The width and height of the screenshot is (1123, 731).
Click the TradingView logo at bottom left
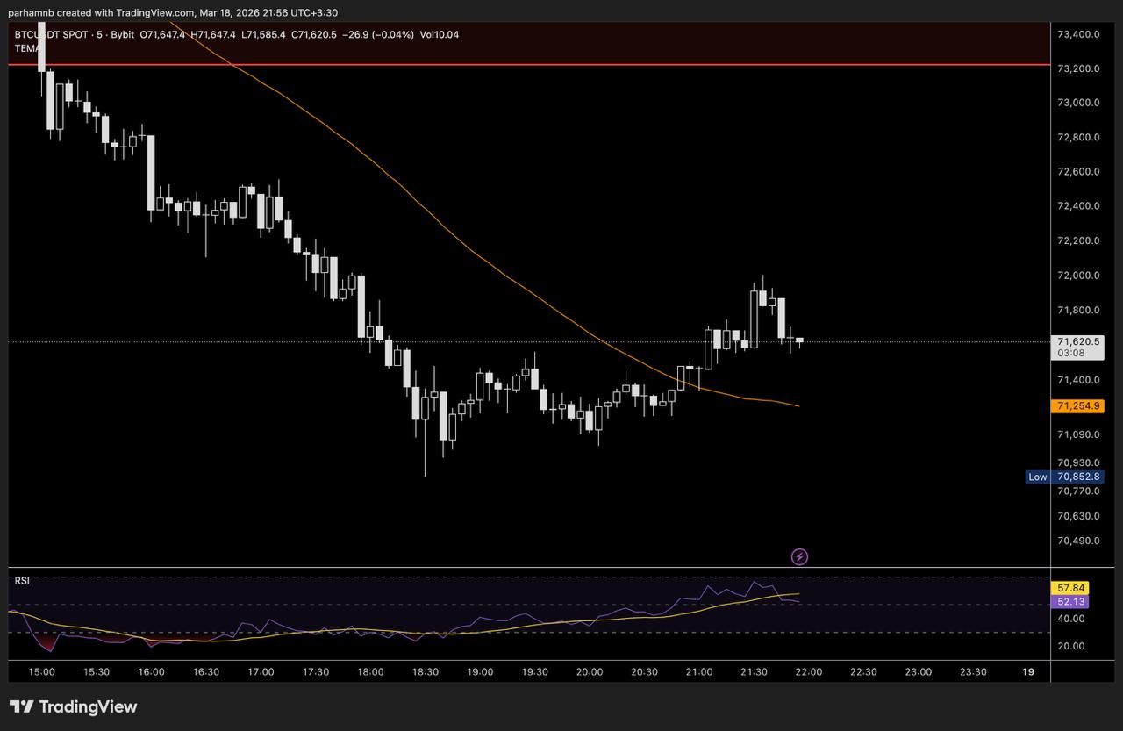tap(74, 706)
